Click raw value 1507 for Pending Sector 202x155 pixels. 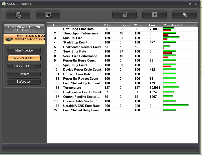click(x=153, y=97)
